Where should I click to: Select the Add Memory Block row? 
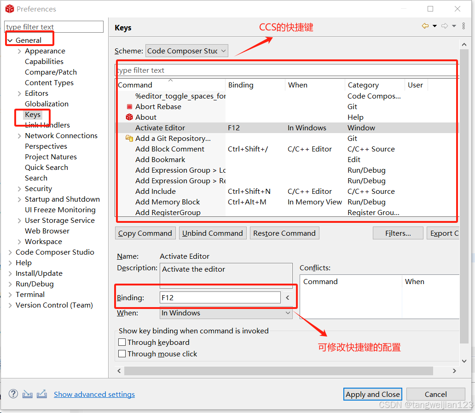[287, 202]
